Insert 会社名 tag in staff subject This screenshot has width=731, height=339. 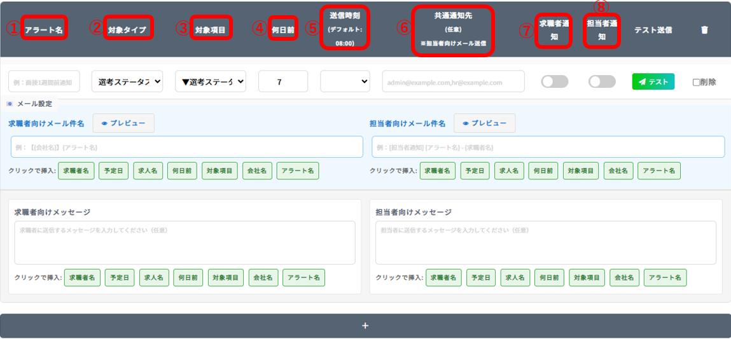pyautogui.click(x=617, y=170)
